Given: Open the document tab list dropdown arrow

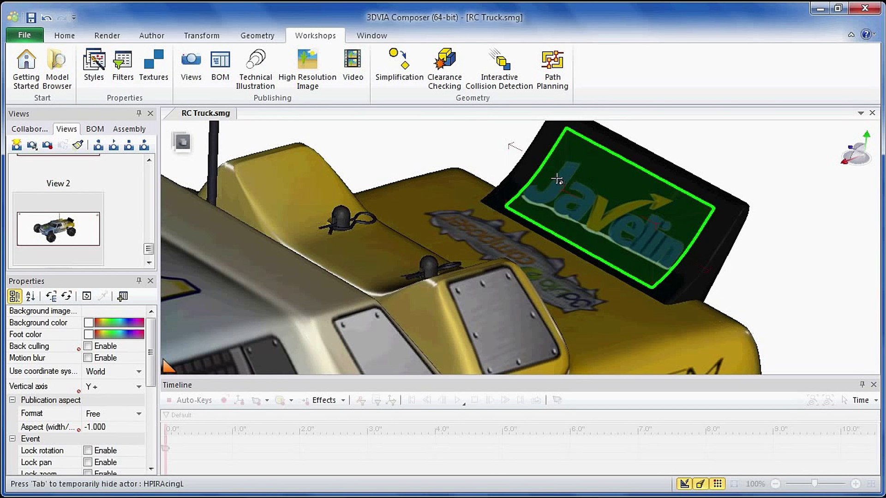Looking at the screenshot, I should coord(861,113).
